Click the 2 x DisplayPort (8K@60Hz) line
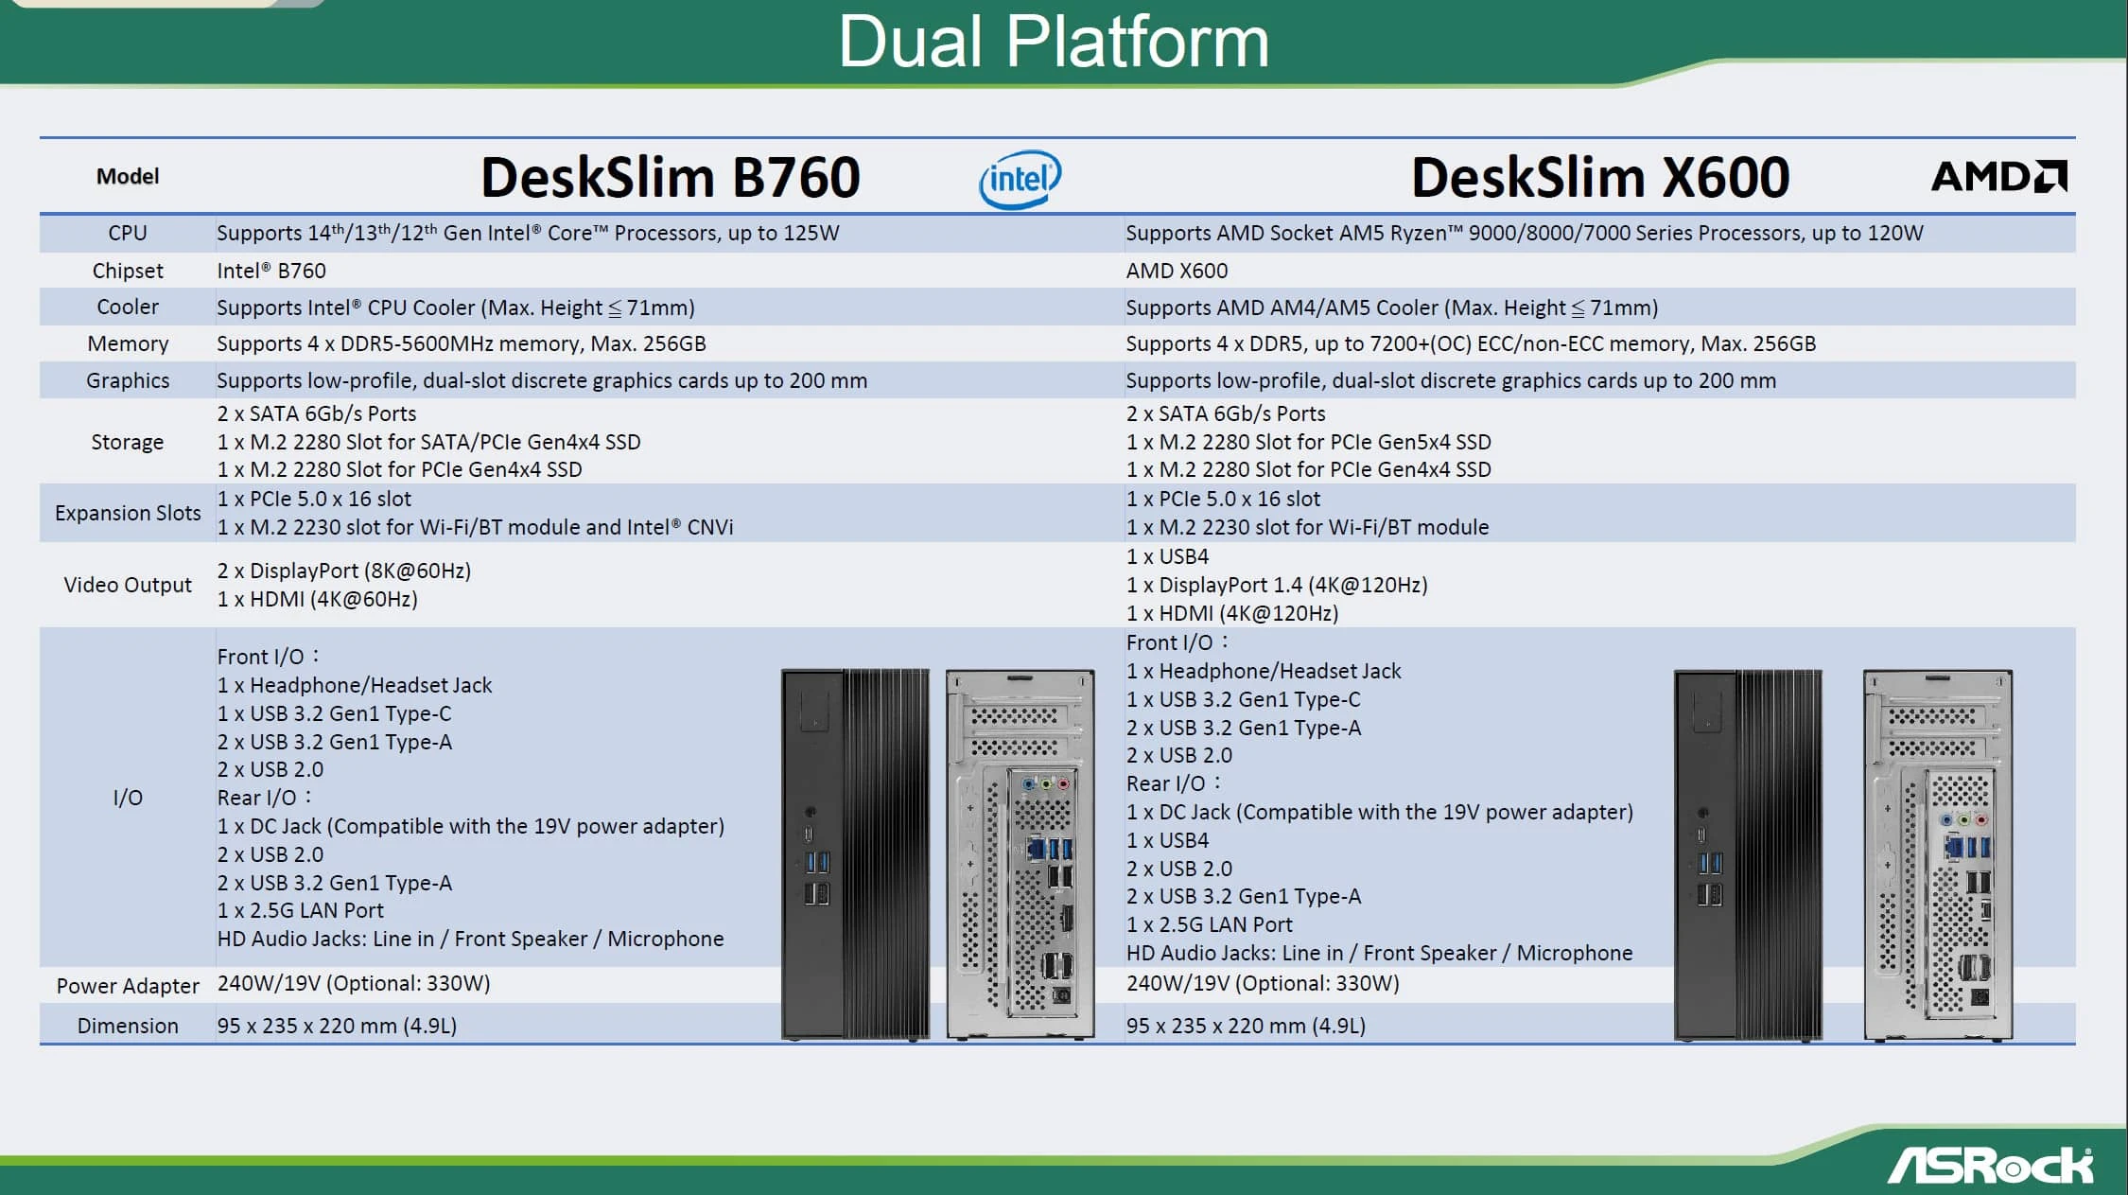 click(x=344, y=571)
